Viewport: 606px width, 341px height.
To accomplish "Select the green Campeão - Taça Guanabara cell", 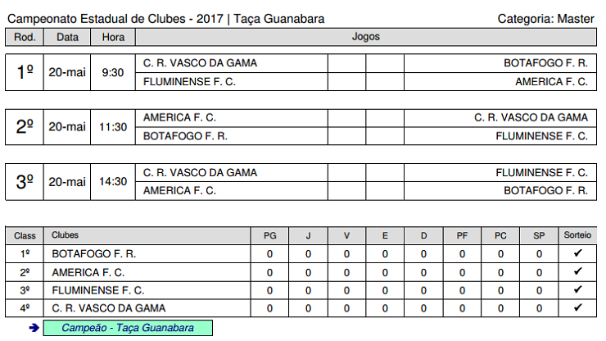I will pyautogui.click(x=128, y=328).
